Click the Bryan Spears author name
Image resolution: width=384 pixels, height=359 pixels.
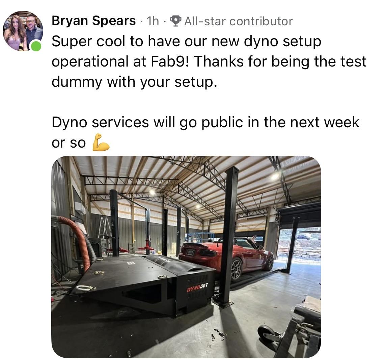coord(93,21)
